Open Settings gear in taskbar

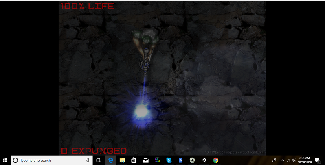click(192, 160)
